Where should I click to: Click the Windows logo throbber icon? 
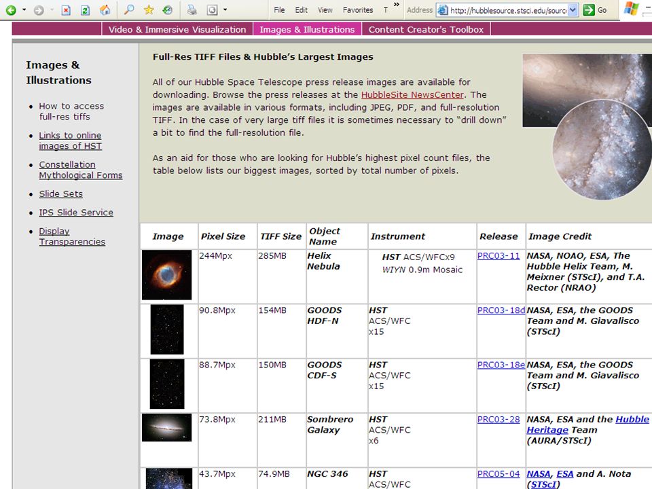631,9
